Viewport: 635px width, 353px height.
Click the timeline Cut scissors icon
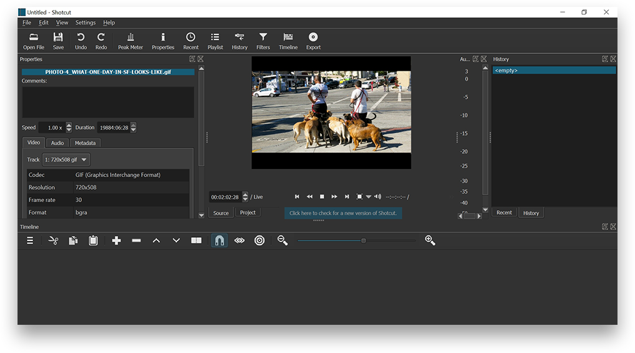point(53,240)
